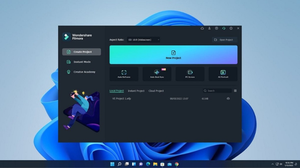This screenshot has height=168, width=300.
Task: Click the download icon in title bar
Action: (217, 28)
